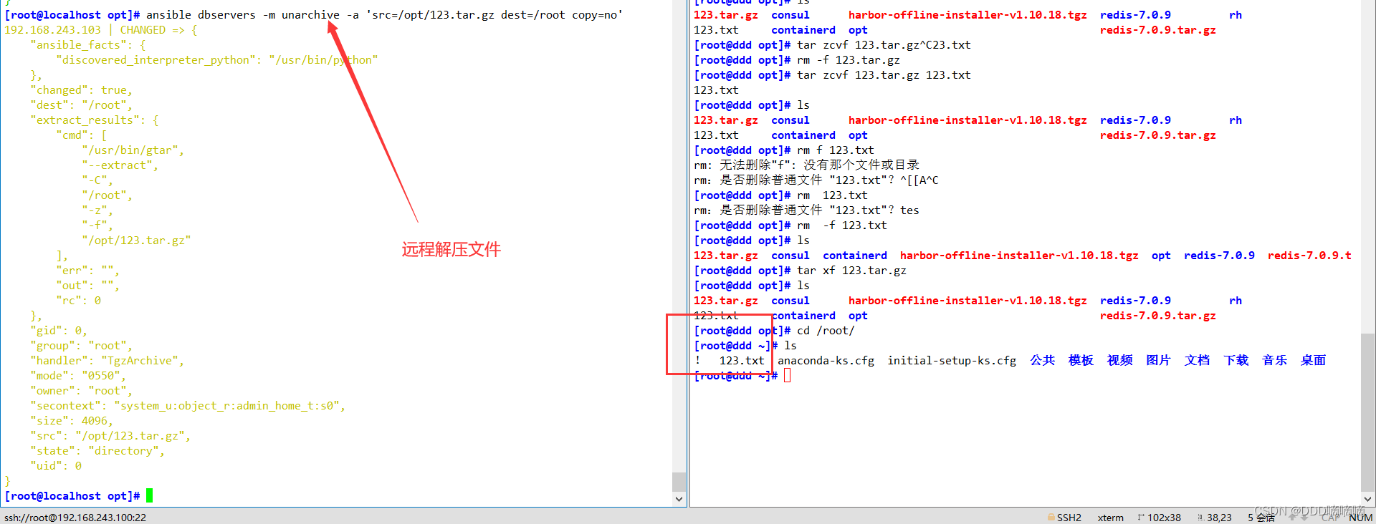Click the 图片 directory name
Image resolution: width=1376 pixels, height=524 pixels.
[x=1158, y=360]
